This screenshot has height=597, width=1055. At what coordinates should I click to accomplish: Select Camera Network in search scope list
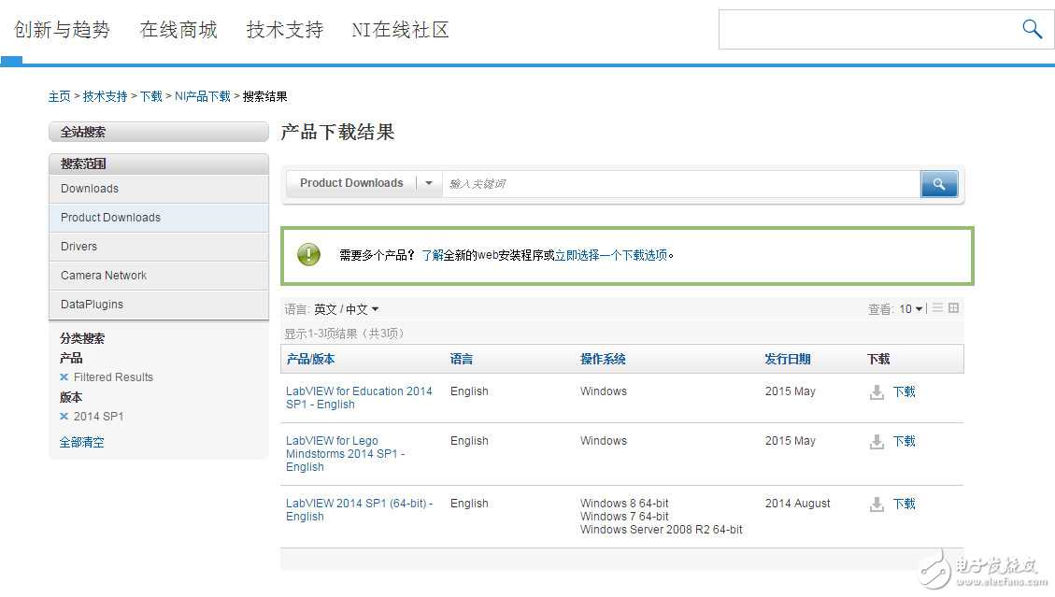(x=159, y=276)
